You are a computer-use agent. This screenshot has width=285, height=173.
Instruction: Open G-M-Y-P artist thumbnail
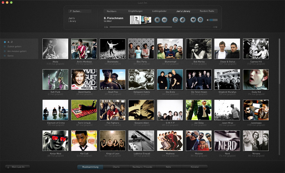pos(170,110)
